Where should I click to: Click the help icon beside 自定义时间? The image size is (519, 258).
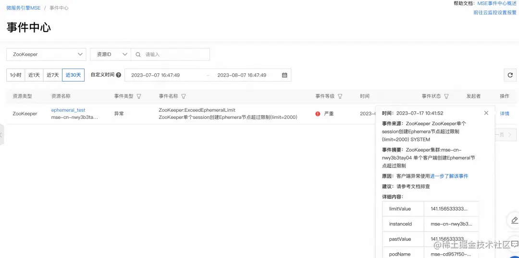pos(119,75)
